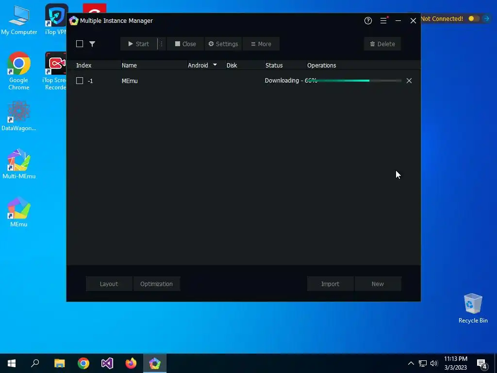
Task: Click the taskbar search magnifier
Action: point(35,363)
